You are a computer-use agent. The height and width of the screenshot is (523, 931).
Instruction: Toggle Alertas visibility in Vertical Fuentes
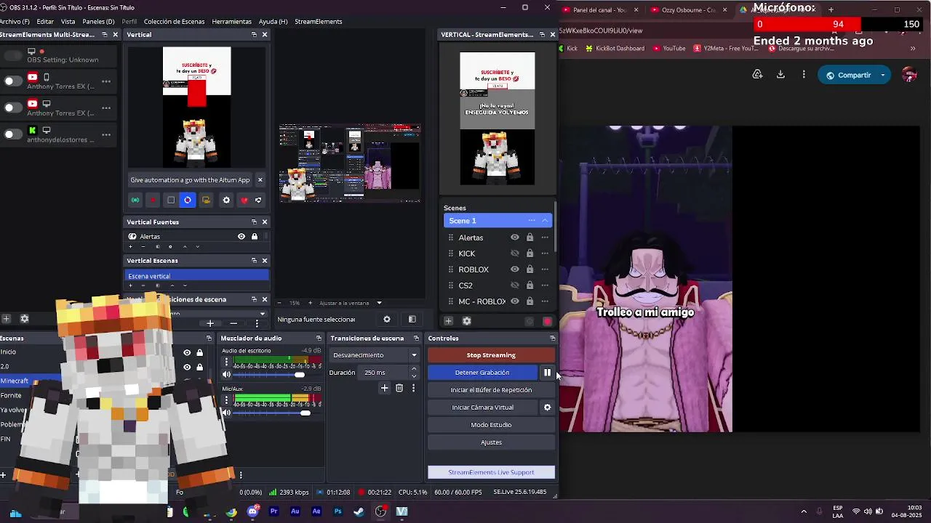(241, 237)
